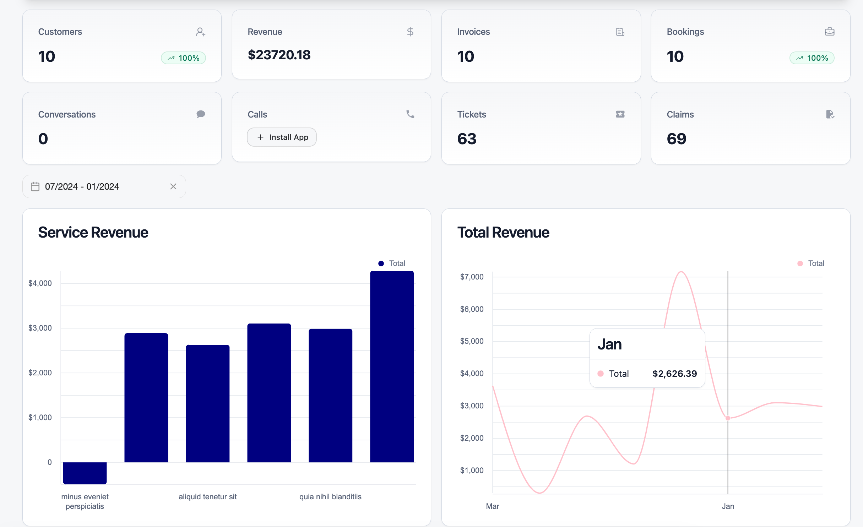Click the Customers add-user icon
Screen dimensions: 863x527
pos(201,32)
